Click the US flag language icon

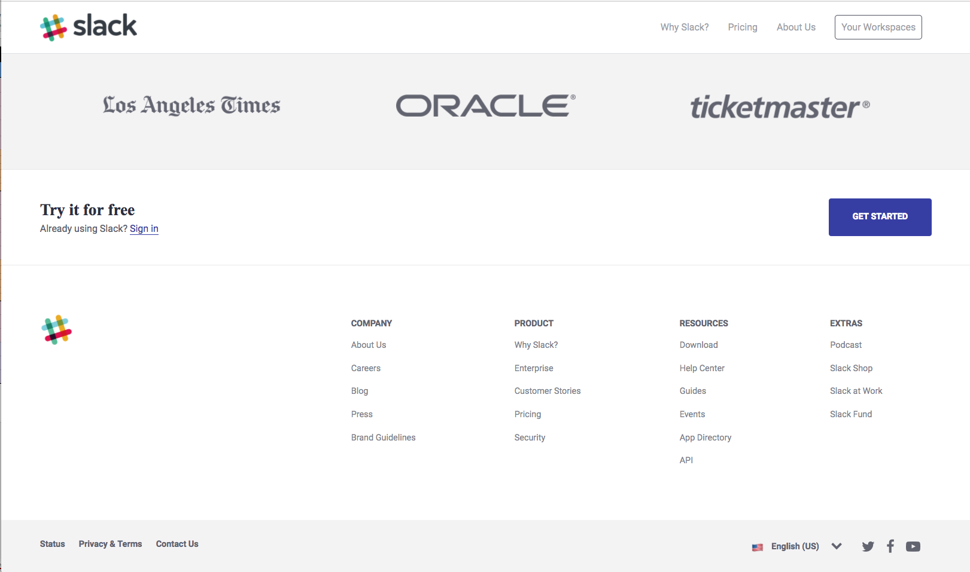click(x=758, y=547)
